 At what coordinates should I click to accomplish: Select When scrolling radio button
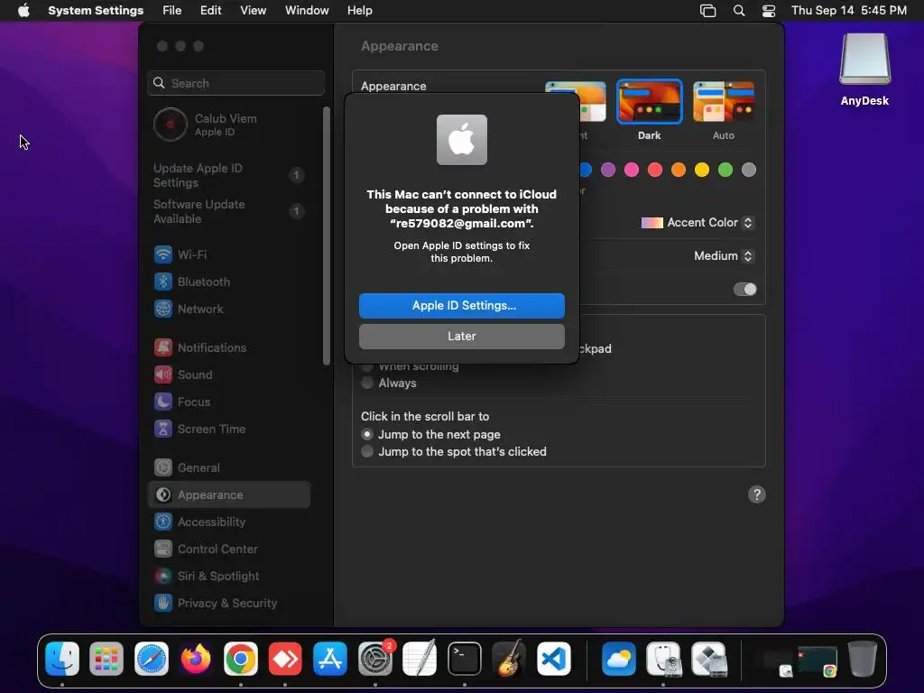[x=367, y=366]
